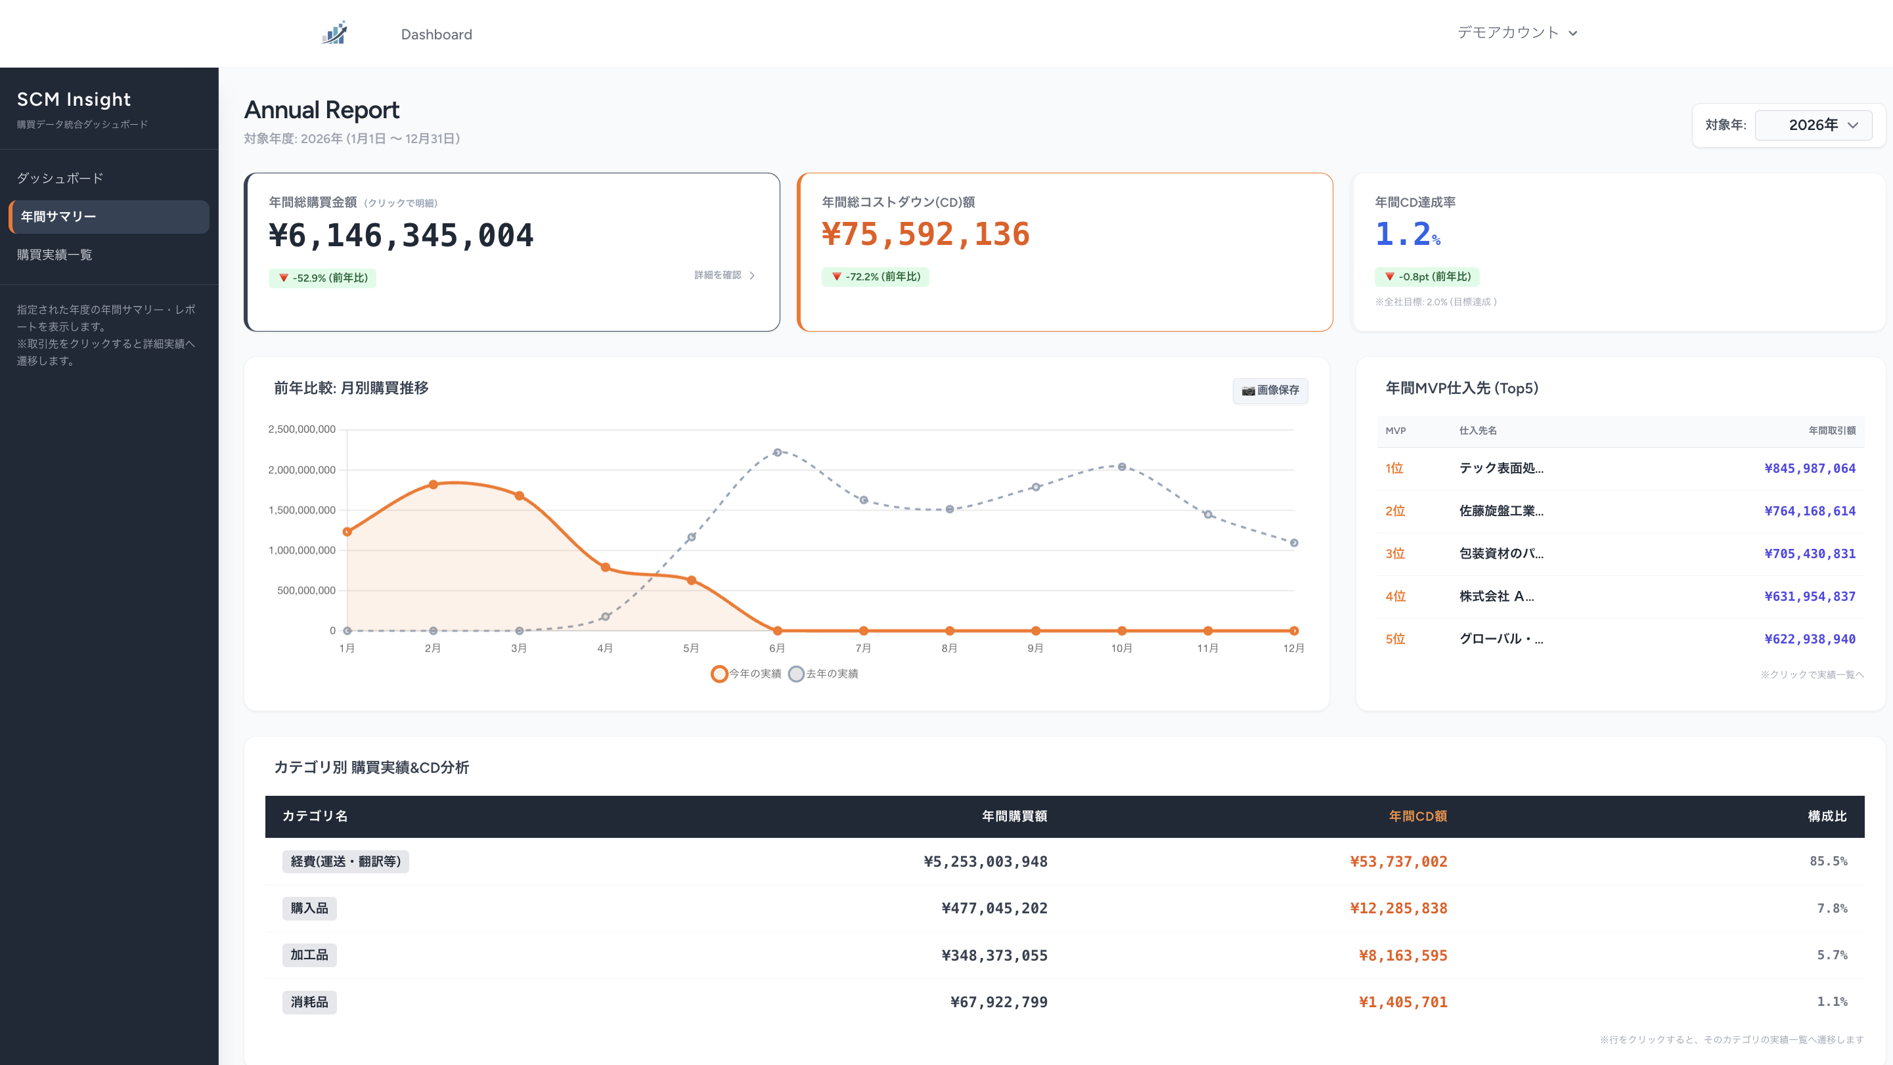The height and width of the screenshot is (1065, 1893).
Task: Open supplier テック表面処... from MVP ranking
Action: (x=1502, y=468)
